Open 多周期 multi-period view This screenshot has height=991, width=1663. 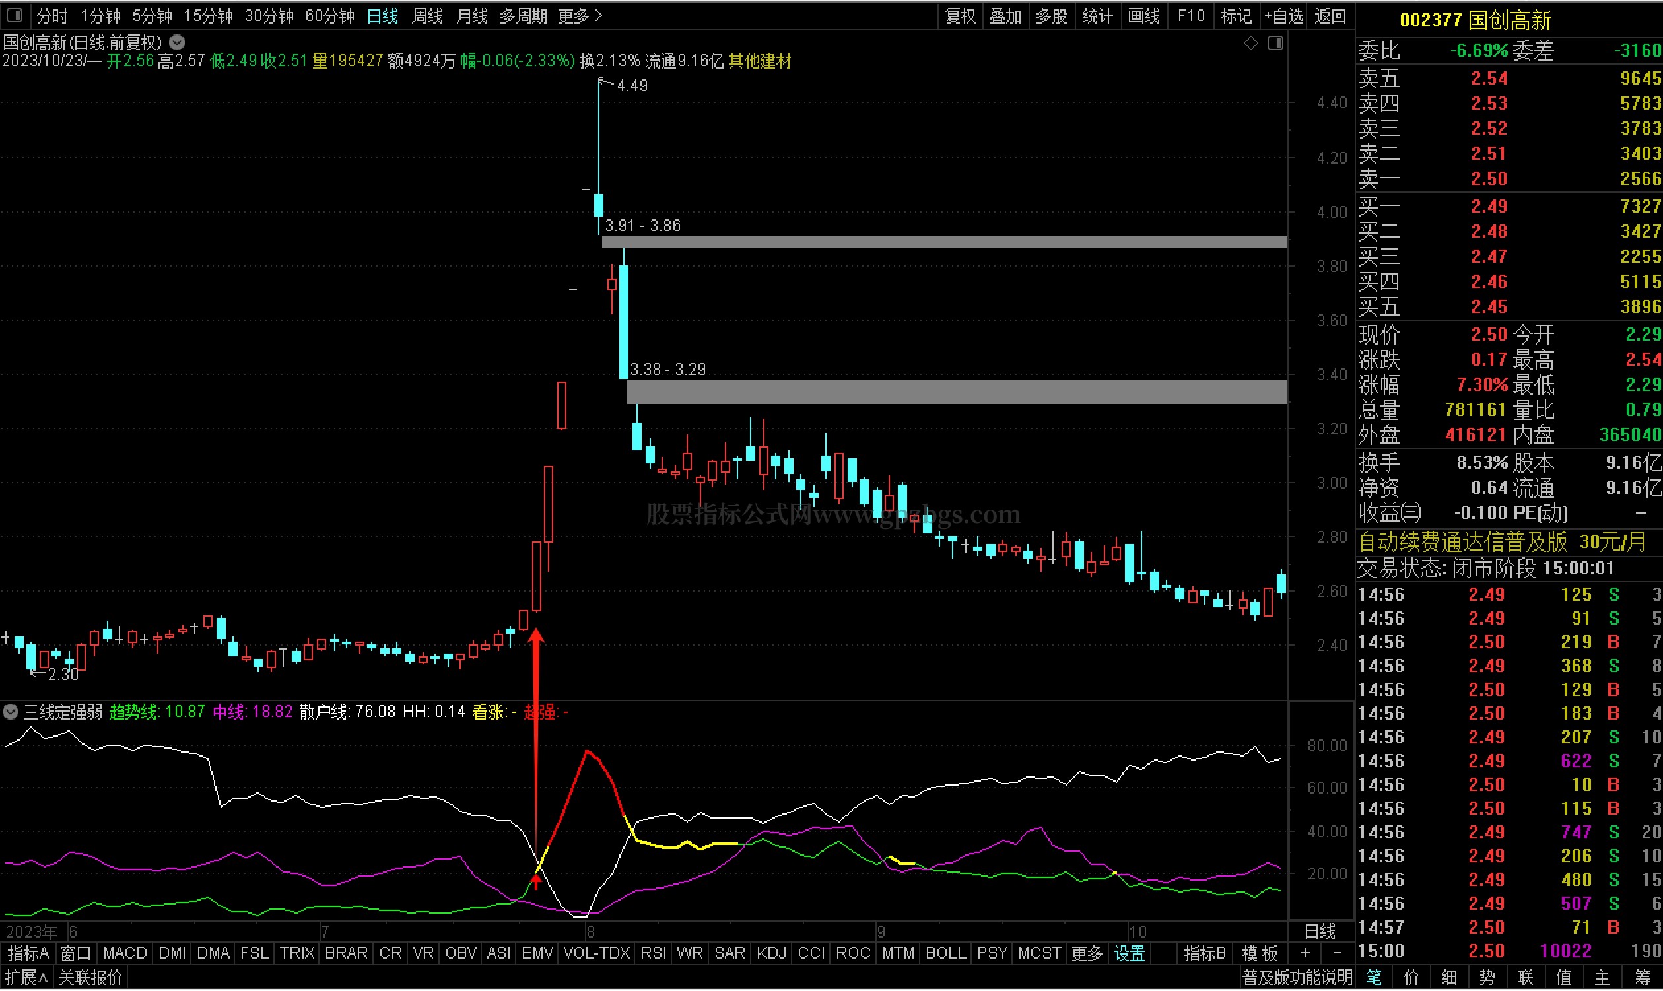tap(524, 15)
